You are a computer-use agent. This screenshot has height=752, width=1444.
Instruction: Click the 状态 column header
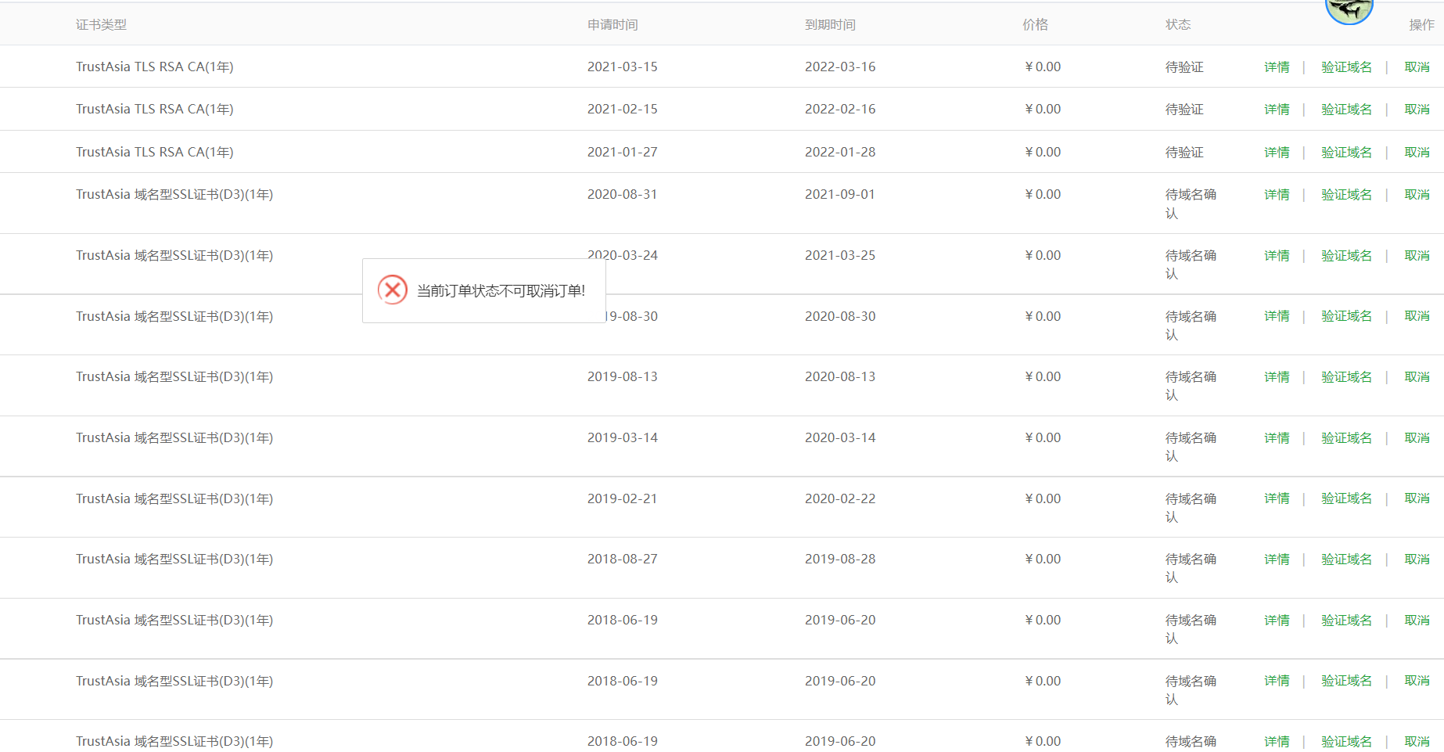(1178, 25)
